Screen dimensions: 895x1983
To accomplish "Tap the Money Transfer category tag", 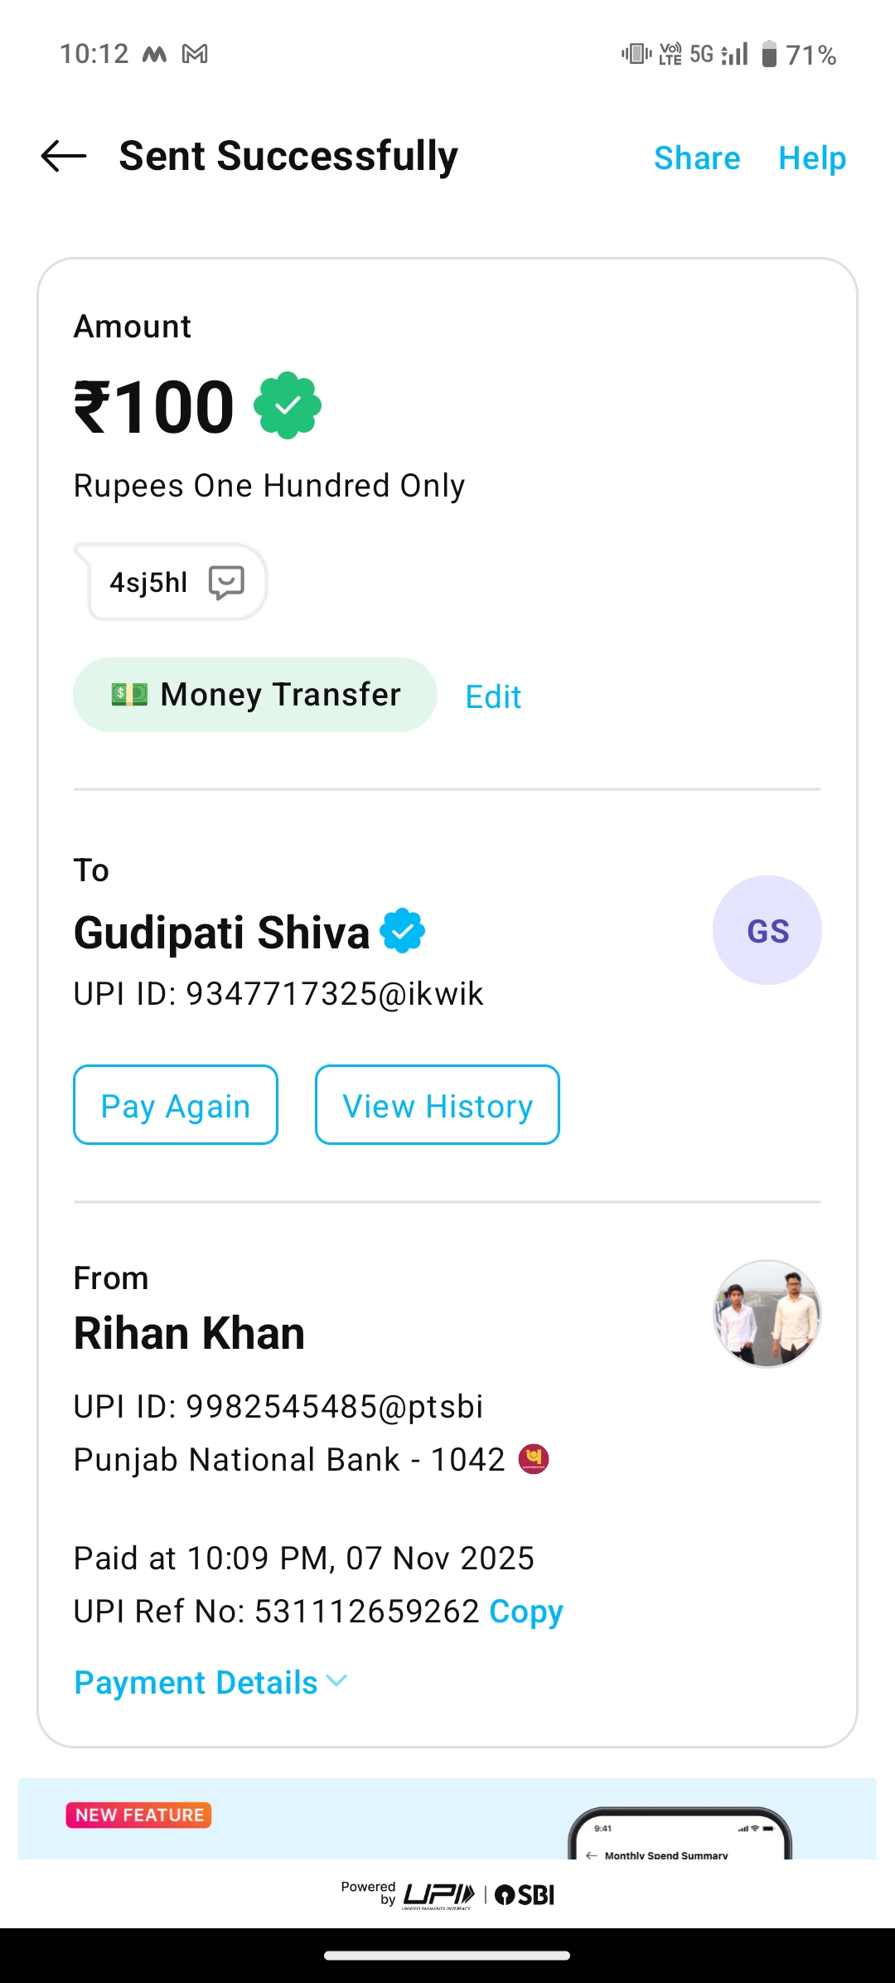I will point(255,695).
